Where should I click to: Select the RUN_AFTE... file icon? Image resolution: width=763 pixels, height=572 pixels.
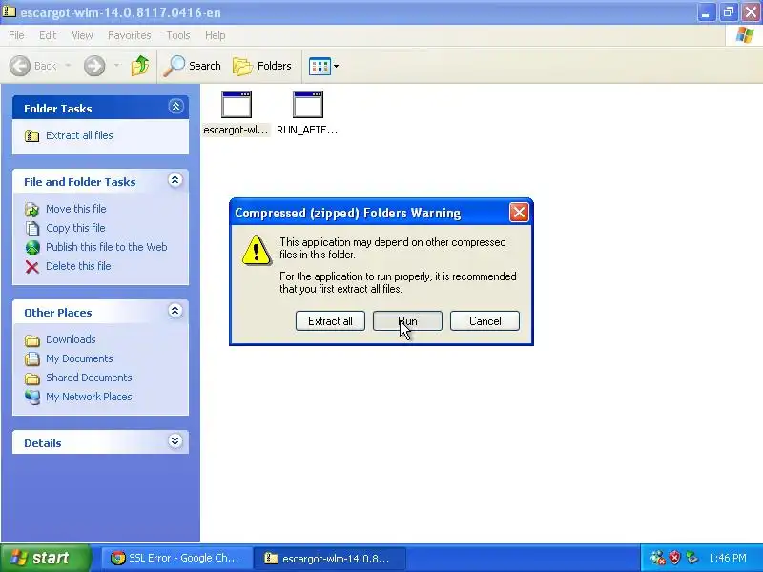point(307,104)
